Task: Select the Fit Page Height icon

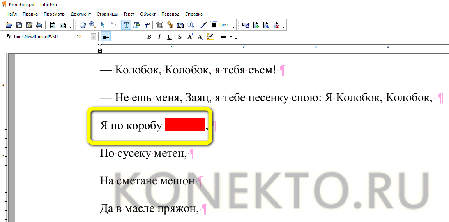Action: [52, 25]
